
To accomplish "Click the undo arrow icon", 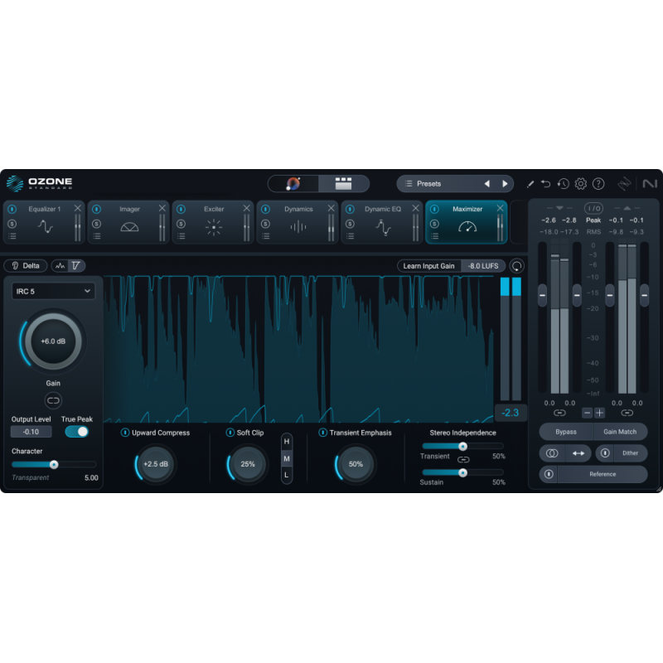I will coord(545,184).
